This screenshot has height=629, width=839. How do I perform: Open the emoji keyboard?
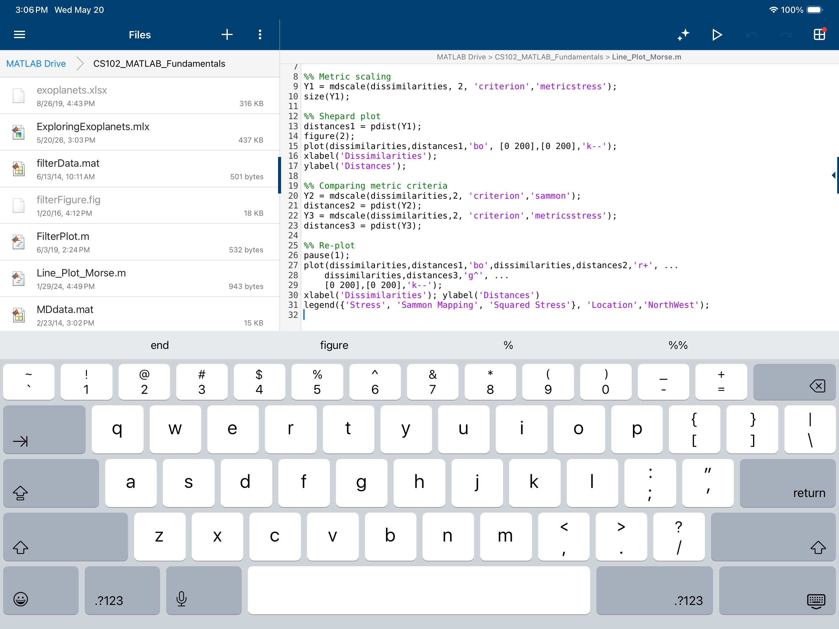[x=41, y=590]
